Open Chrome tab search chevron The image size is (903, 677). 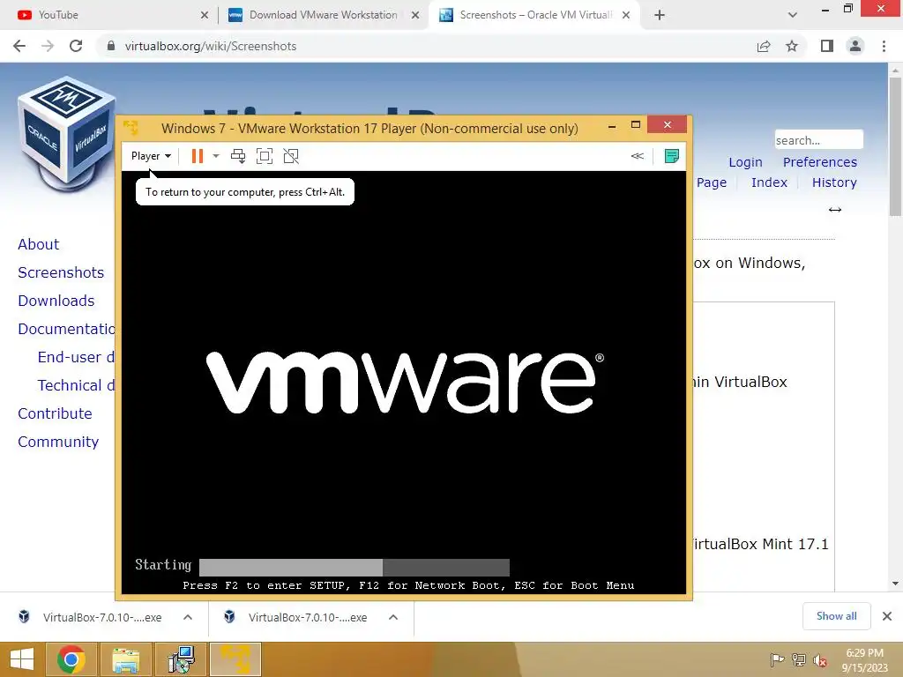click(793, 15)
